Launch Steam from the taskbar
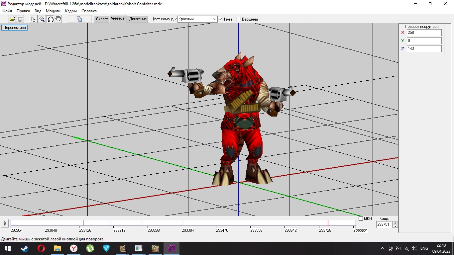The image size is (454, 255). (x=25, y=248)
